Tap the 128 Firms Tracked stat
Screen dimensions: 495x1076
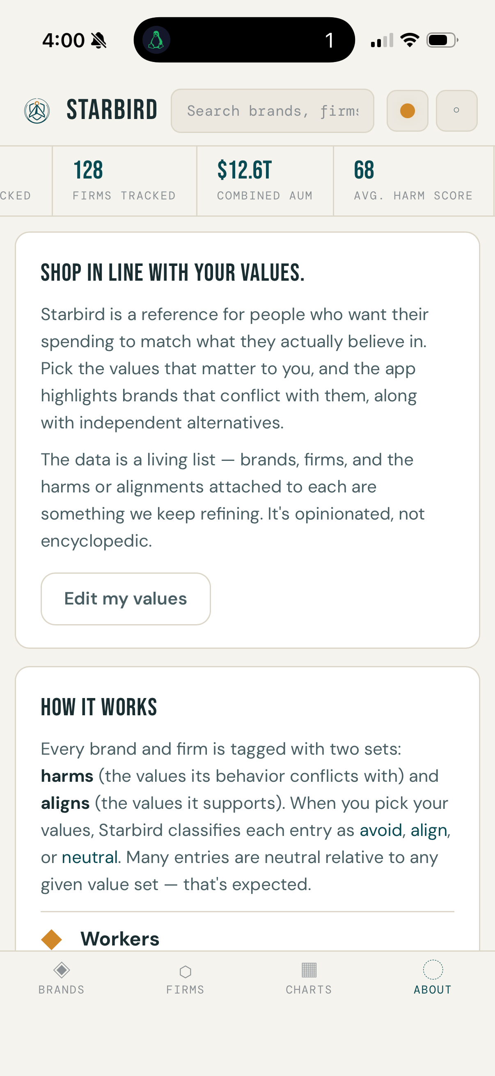pyautogui.click(x=124, y=181)
